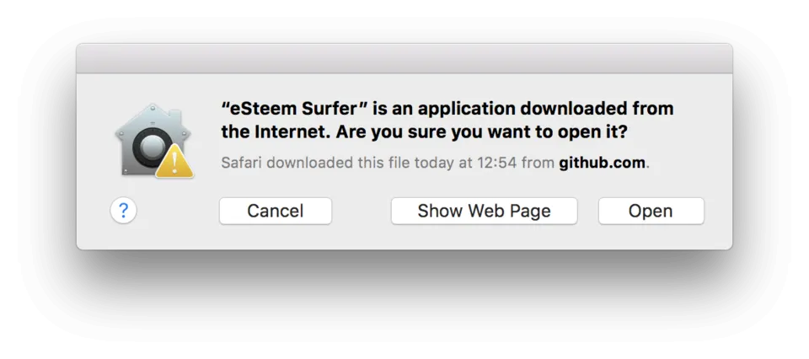Click the yellow warning triangle badge
The height and width of the screenshot is (359, 809).
[x=174, y=161]
